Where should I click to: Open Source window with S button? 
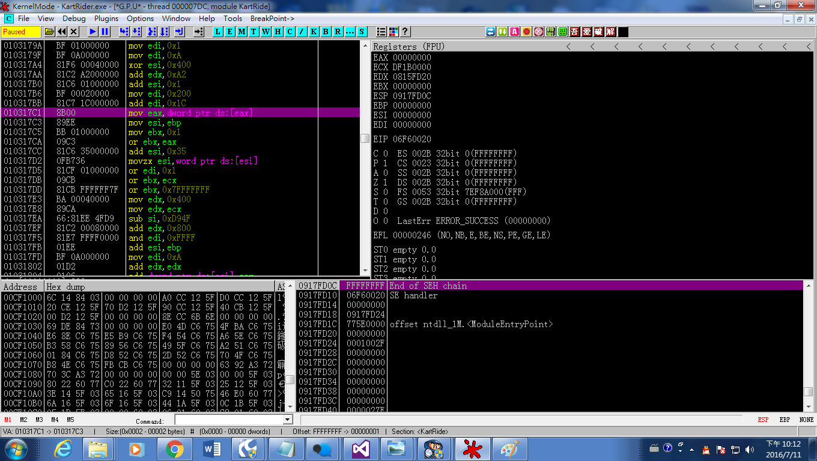pyautogui.click(x=362, y=32)
